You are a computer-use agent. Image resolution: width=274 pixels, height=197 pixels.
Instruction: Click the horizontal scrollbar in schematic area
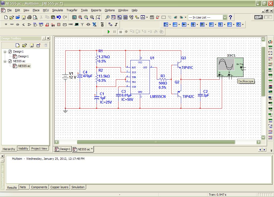(156, 142)
